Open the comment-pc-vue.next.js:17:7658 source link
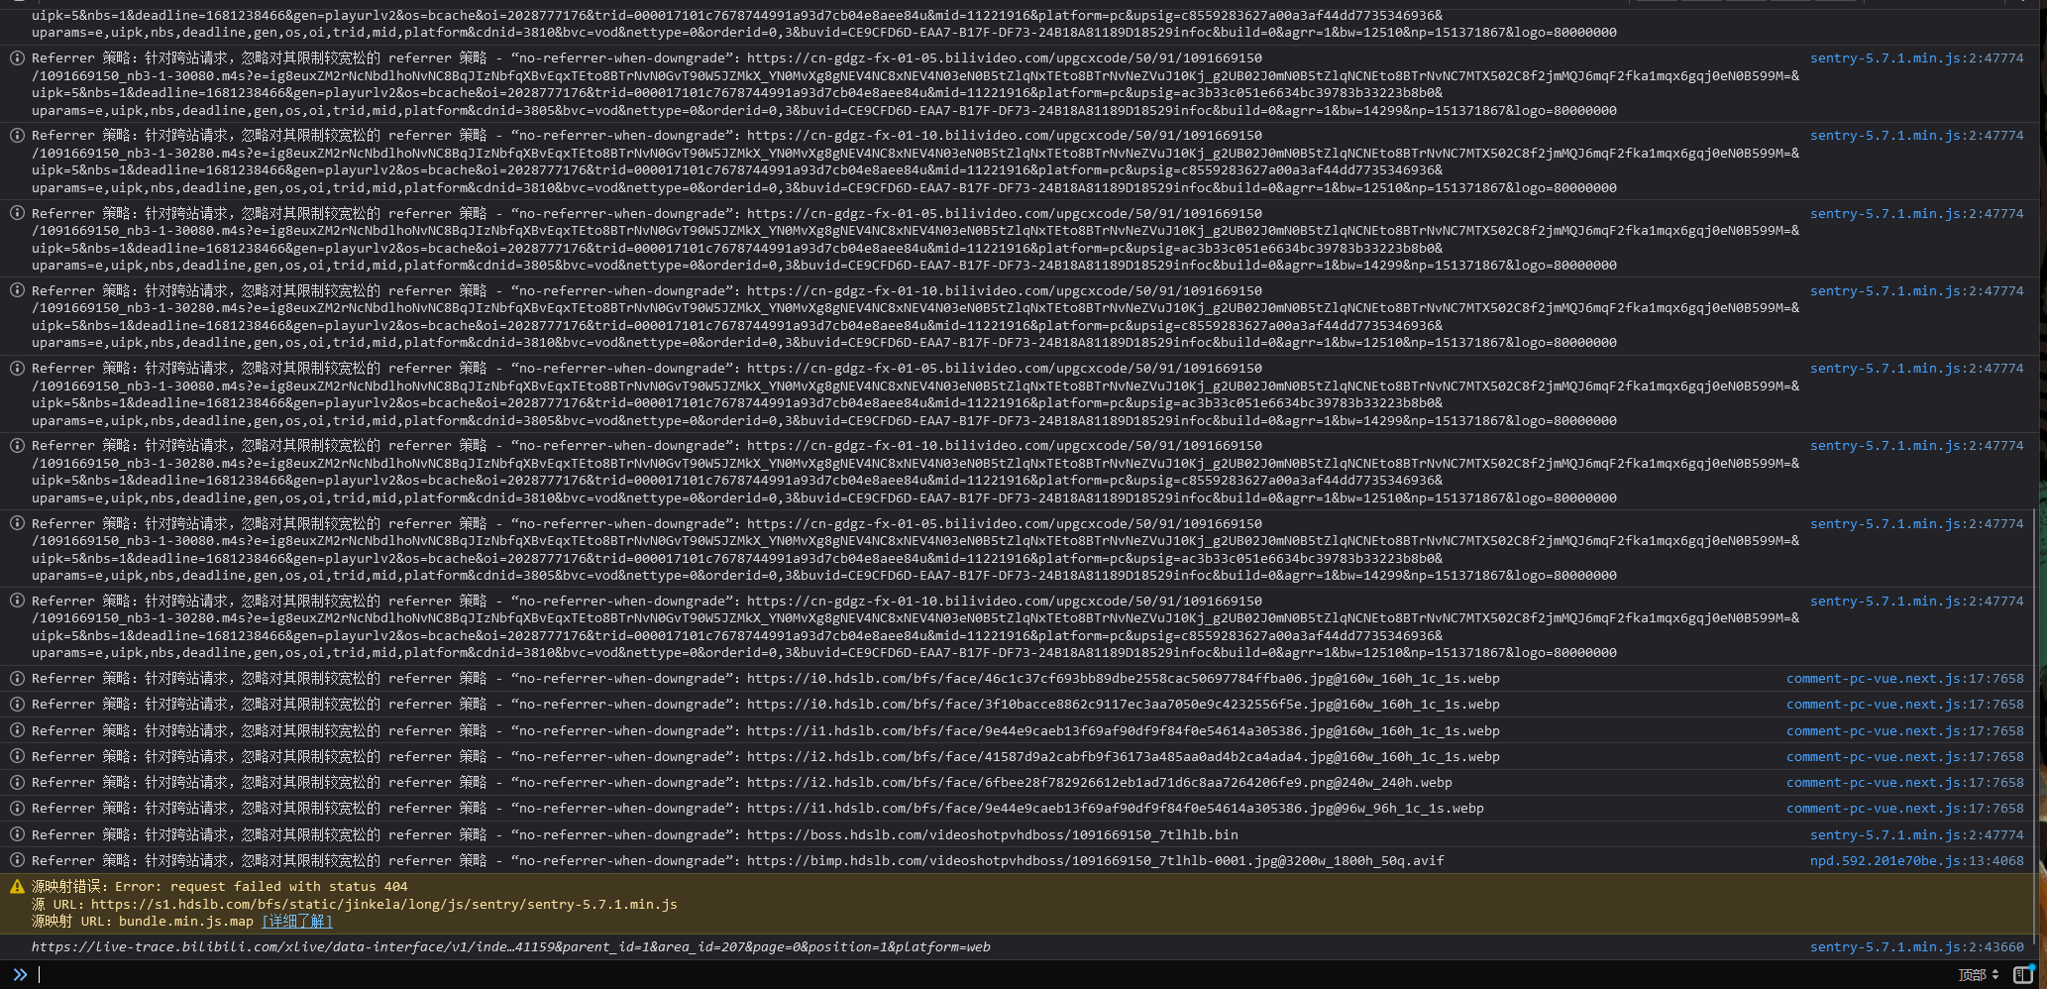This screenshot has width=2047, height=989. click(1904, 678)
